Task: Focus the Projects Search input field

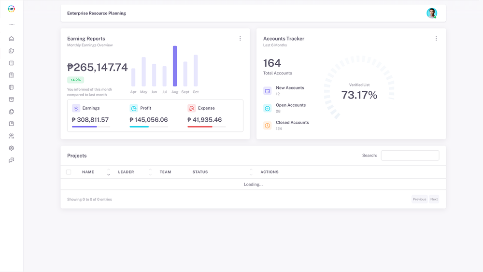Action: click(x=410, y=156)
